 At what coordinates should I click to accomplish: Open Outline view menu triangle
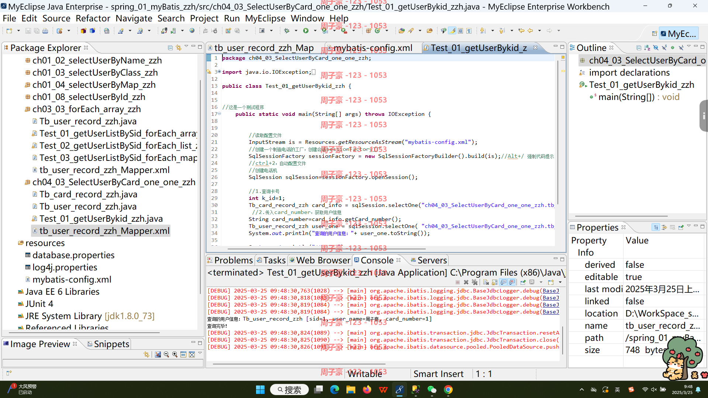(689, 47)
